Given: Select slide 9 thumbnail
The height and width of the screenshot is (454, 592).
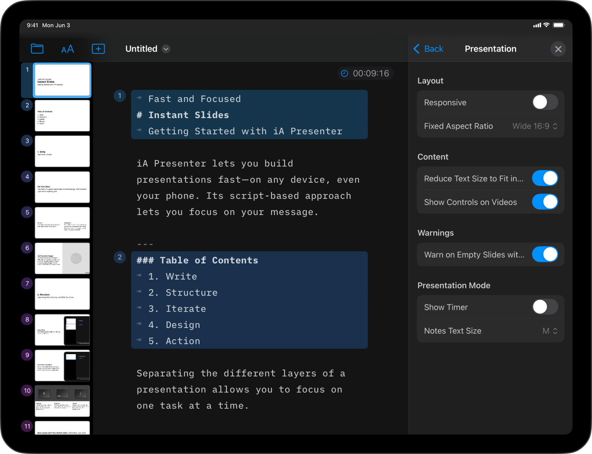Looking at the screenshot, I should click(x=62, y=365).
